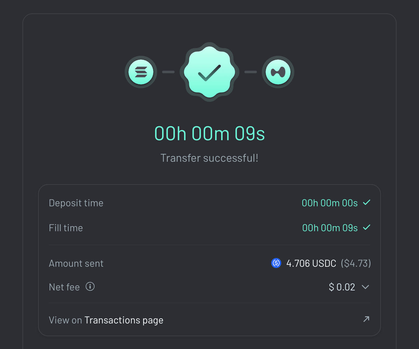Click the destination chain icon
Image resolution: width=419 pixels, height=349 pixels.
[x=278, y=72]
